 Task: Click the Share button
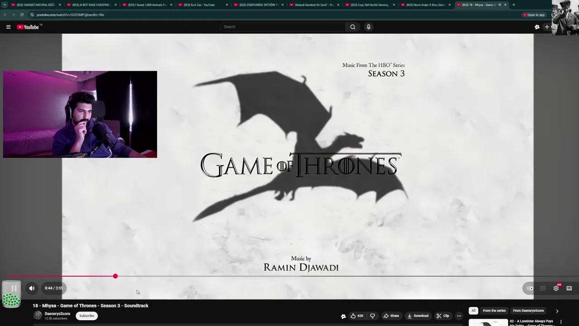point(391,316)
